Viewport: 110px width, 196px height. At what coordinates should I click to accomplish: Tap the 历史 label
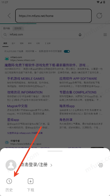click(x=9, y=190)
